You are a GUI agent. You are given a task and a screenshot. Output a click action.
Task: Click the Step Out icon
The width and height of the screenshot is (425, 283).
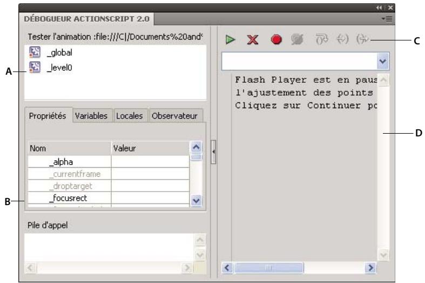[x=362, y=40]
